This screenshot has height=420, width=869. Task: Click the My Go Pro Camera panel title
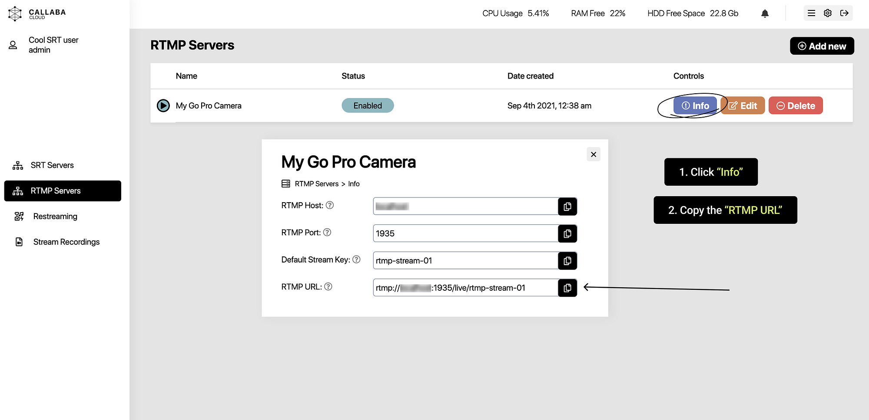(348, 162)
